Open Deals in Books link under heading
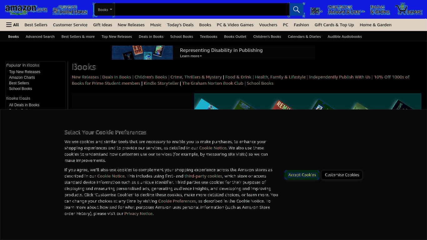Image resolution: width=427 pixels, height=240 pixels. [117, 77]
